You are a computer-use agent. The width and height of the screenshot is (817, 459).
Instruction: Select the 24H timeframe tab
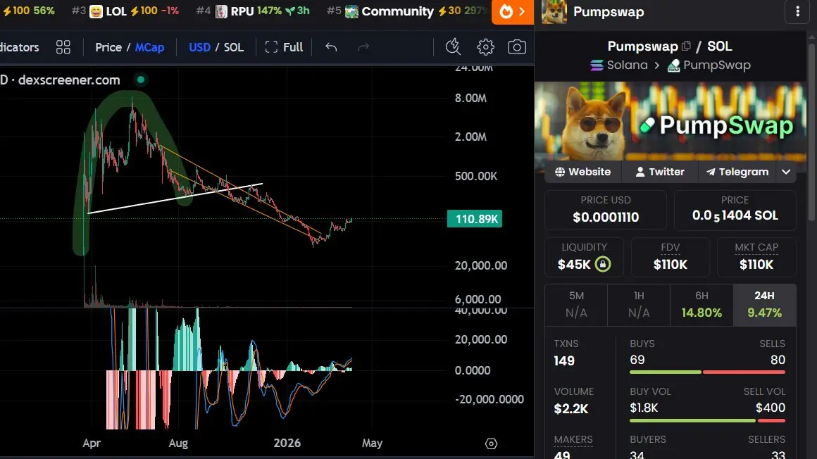(764, 306)
